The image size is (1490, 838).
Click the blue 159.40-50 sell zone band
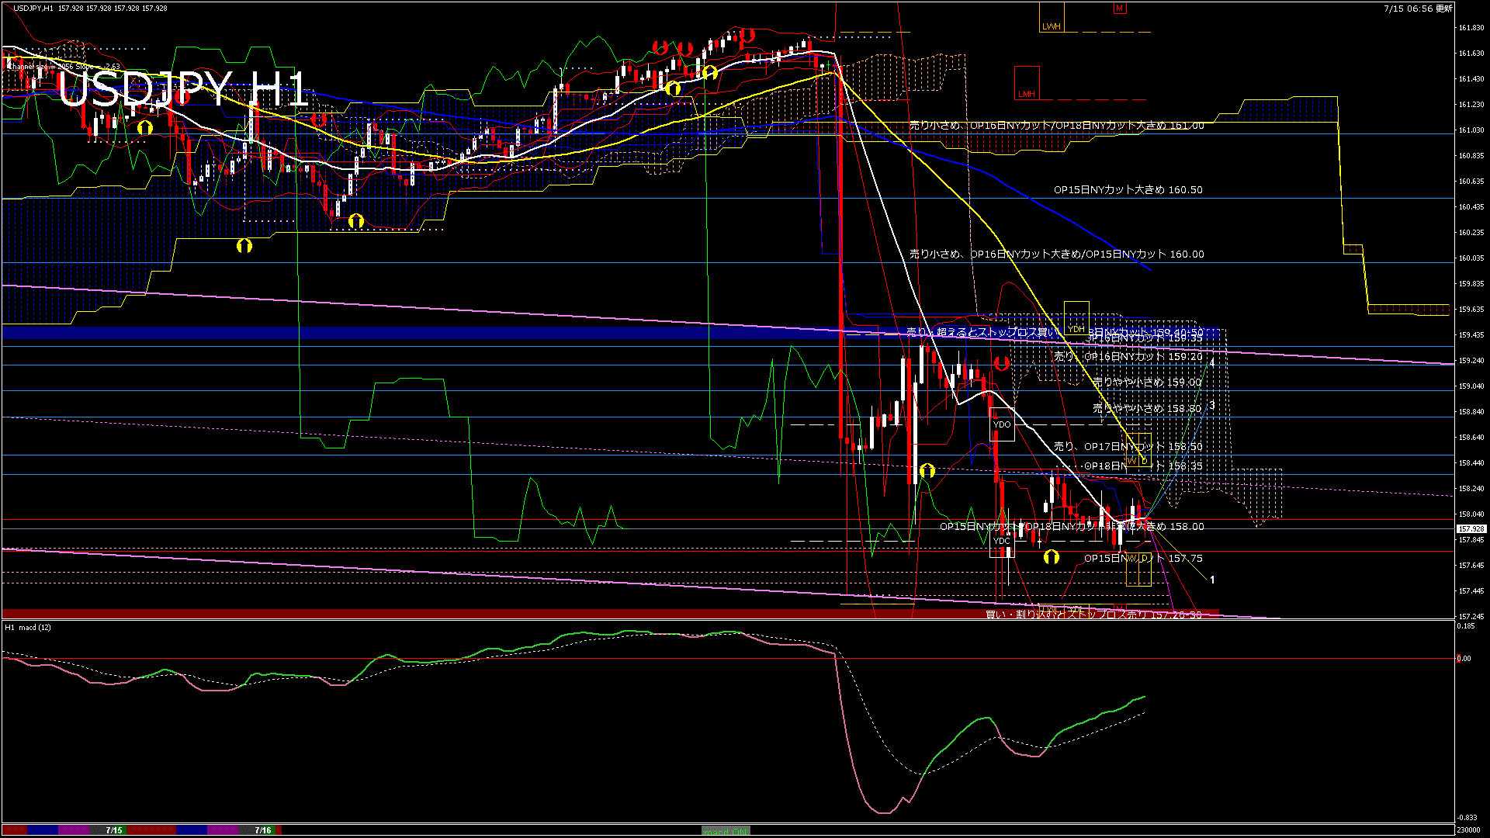coord(388,334)
